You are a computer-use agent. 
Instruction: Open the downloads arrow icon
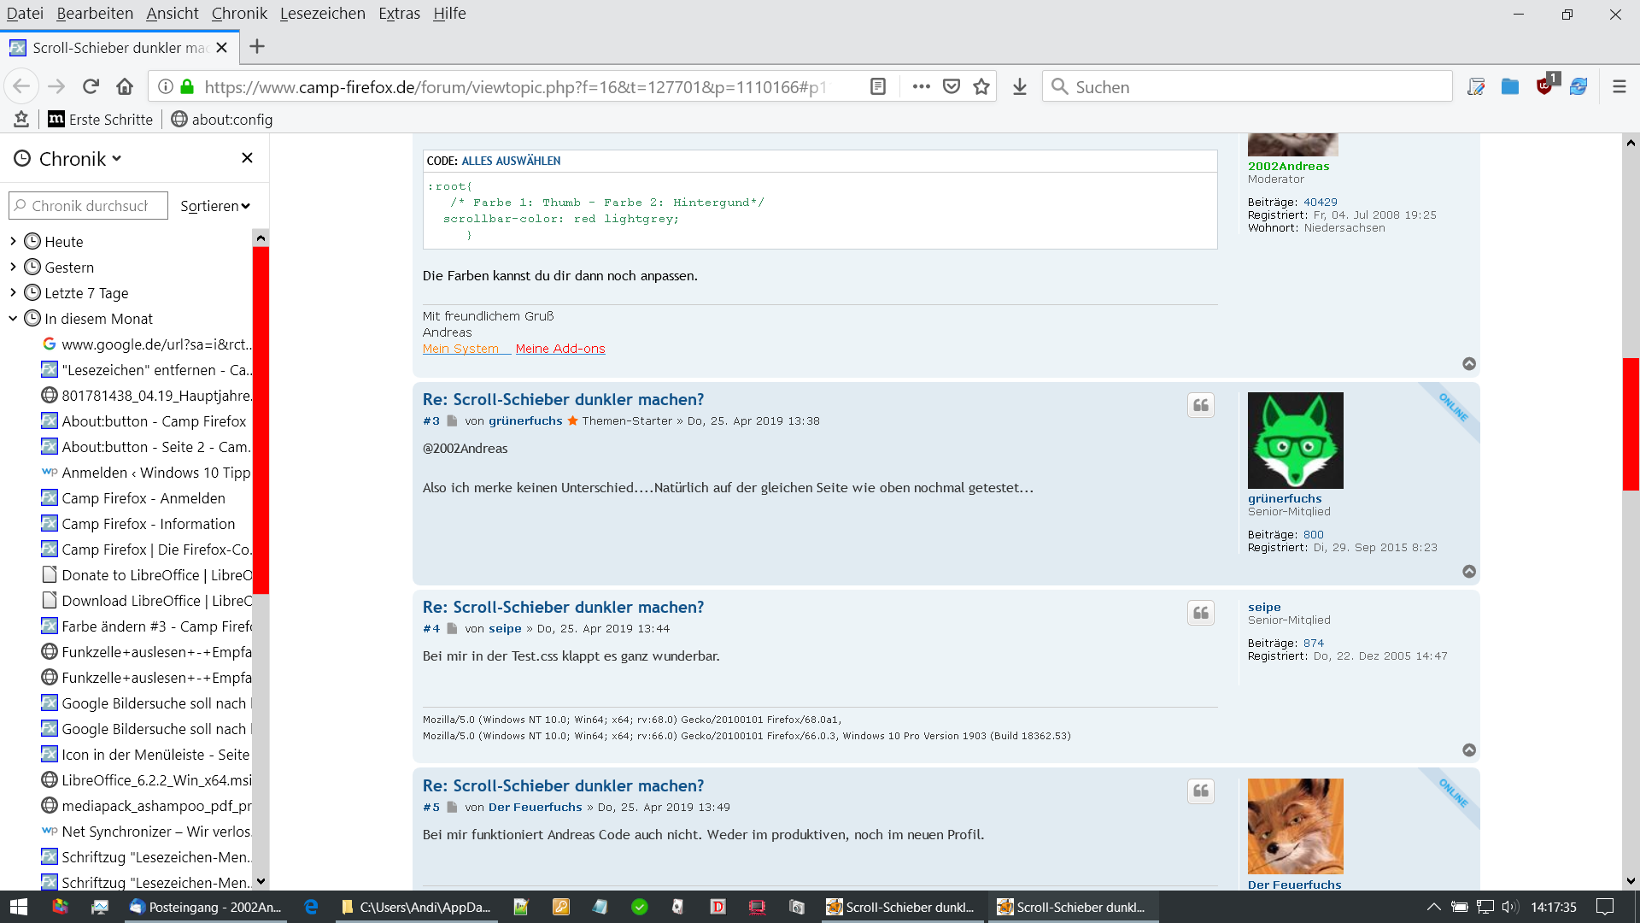tap(1019, 86)
